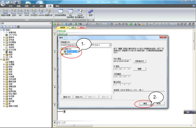Open the Options (选项) gears icon
The height and width of the screenshot is (128, 196).
click(91, 13)
